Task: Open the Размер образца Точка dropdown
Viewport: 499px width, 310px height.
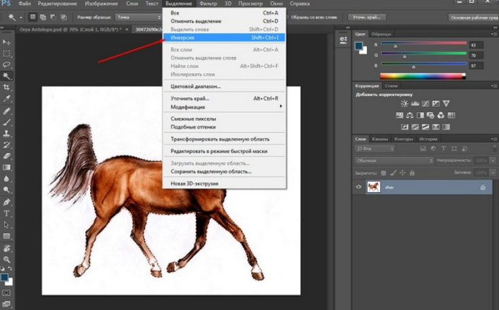Action: click(139, 17)
